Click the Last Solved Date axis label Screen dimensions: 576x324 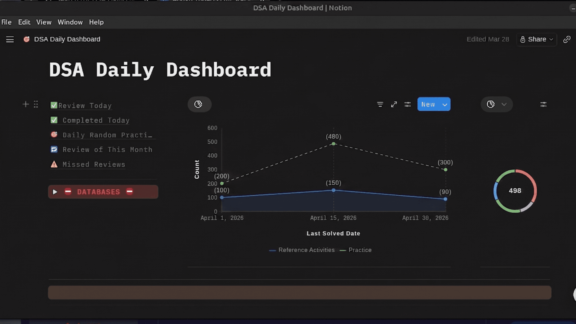[x=333, y=233]
